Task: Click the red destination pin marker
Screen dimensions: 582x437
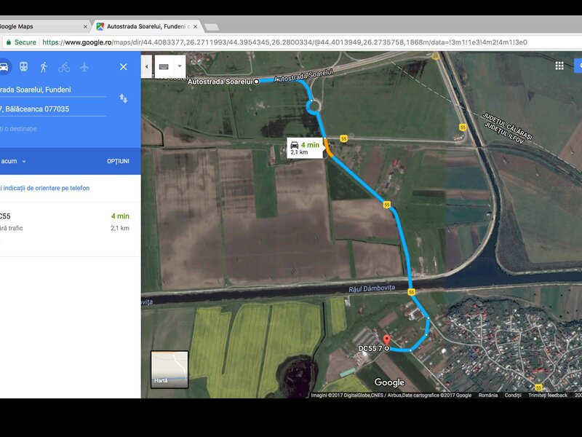Action: pos(387,339)
